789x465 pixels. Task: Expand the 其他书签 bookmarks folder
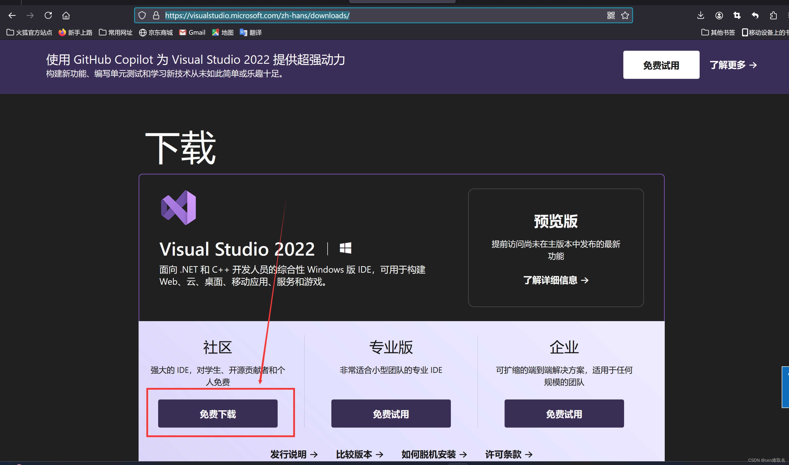(718, 32)
